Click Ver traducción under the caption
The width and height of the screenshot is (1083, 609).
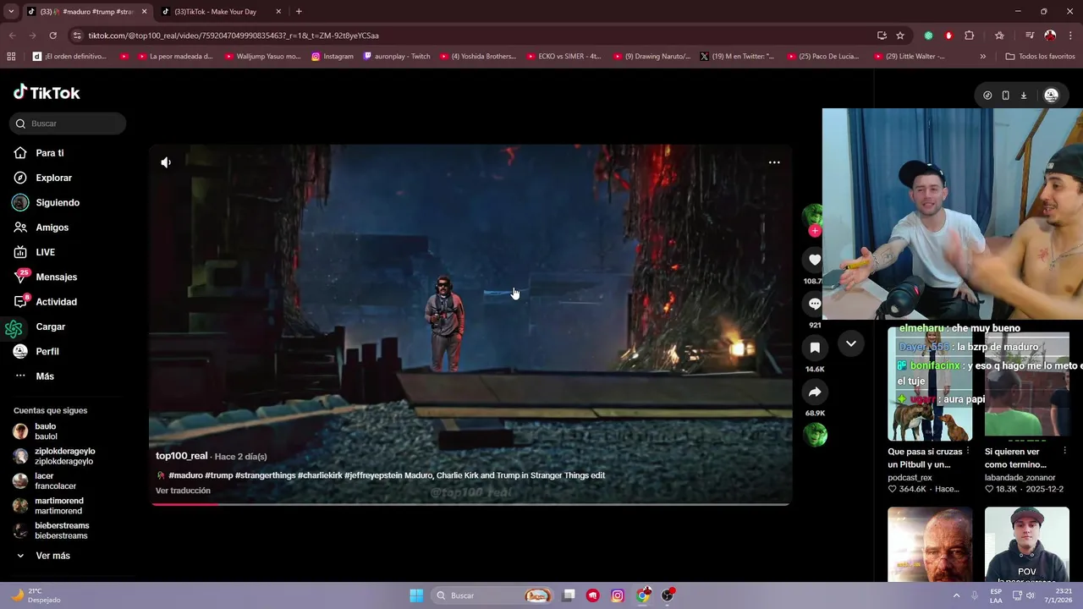tap(183, 491)
